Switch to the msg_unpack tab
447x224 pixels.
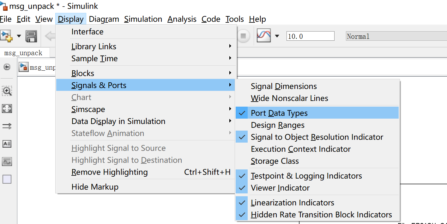(x=23, y=53)
